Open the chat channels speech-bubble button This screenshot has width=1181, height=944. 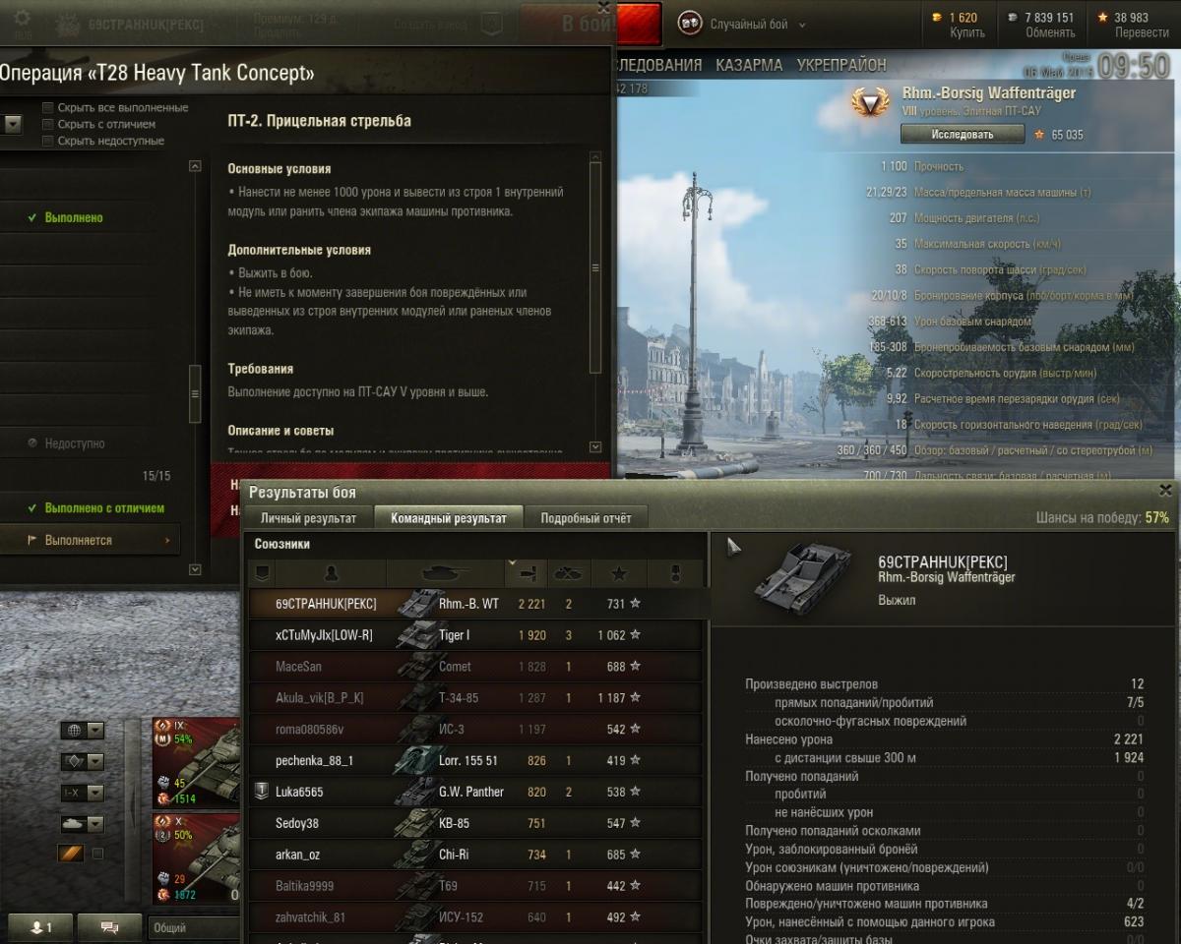pyautogui.click(x=109, y=927)
